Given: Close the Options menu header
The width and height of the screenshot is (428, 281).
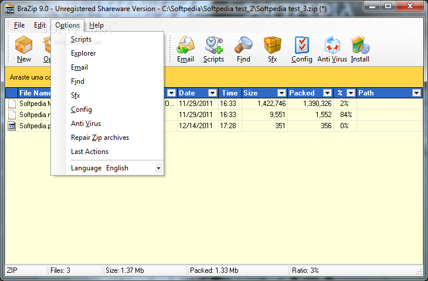Looking at the screenshot, I should click(67, 25).
